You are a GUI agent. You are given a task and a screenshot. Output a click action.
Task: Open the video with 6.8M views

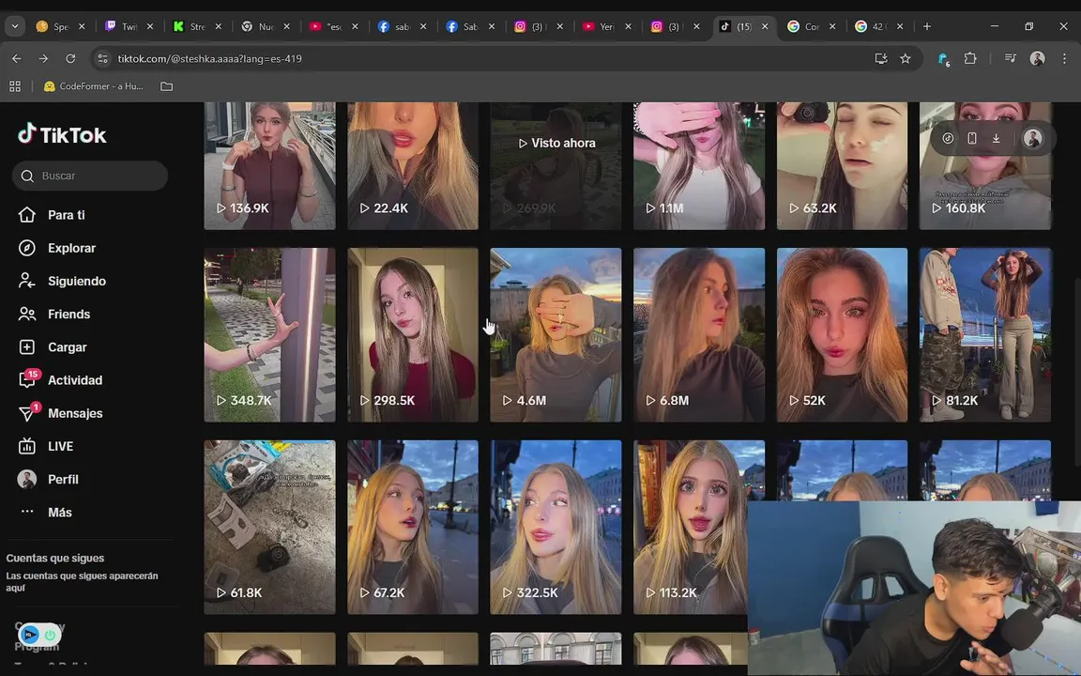coord(699,334)
